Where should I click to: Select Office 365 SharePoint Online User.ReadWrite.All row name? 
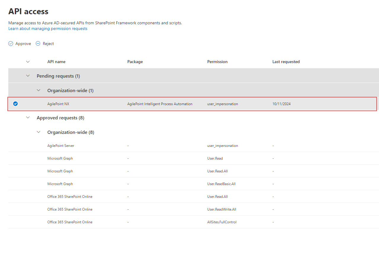(70, 209)
